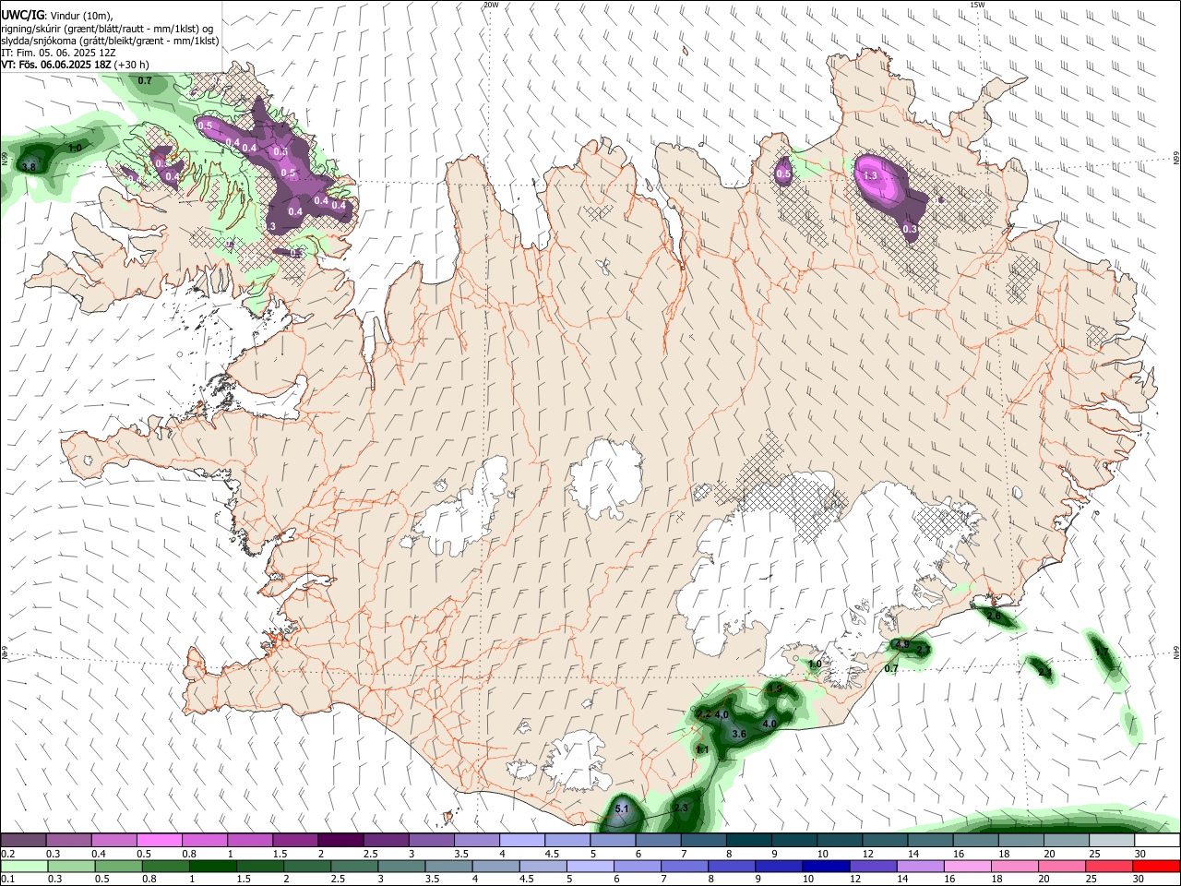Click dark teal swatch between 8 and 9, snow scale

(749, 841)
